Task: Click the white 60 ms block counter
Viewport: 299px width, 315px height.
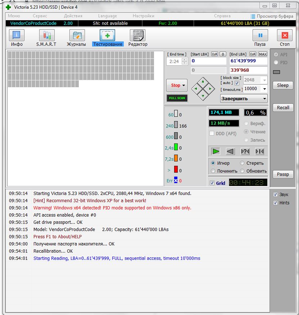Action: 176,114
